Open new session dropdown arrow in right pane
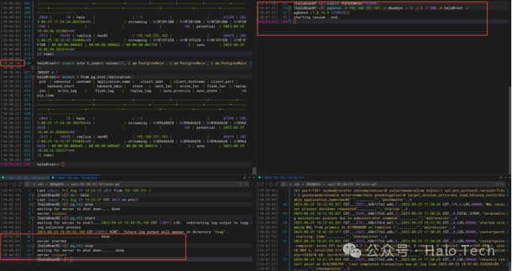The width and height of the screenshot is (512, 271). click(266, 184)
